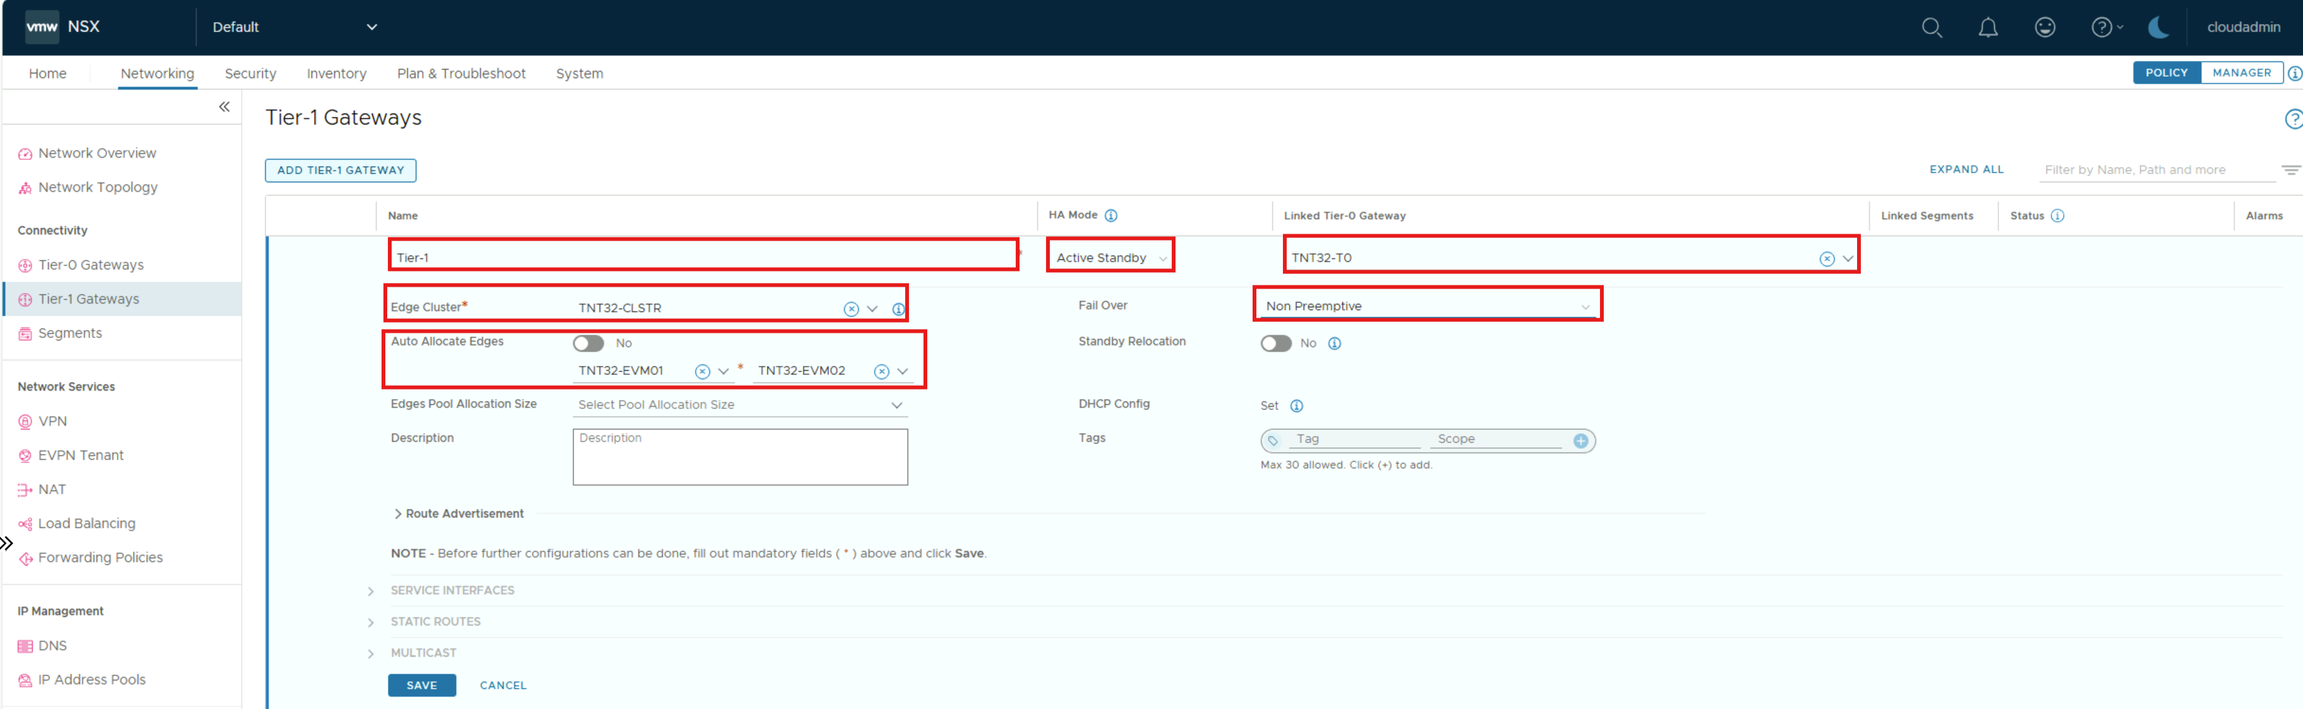Click the Description text area
This screenshot has width=2303, height=709.
(740, 458)
